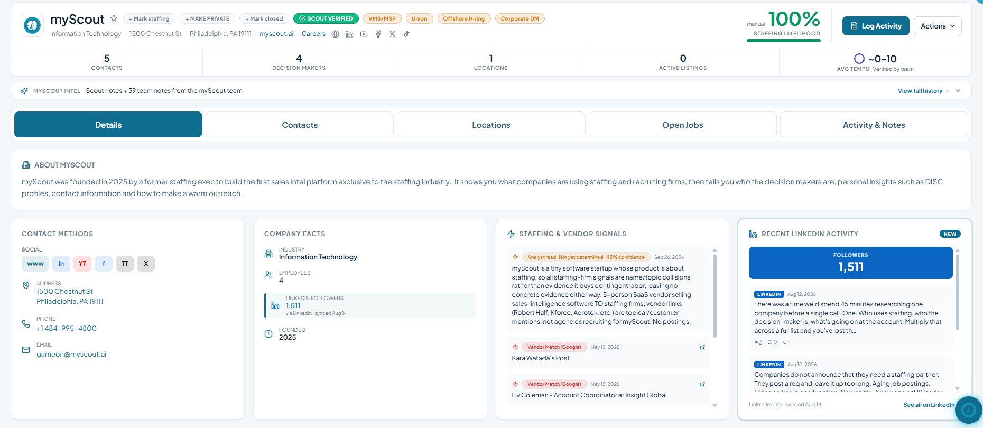983x428 pixels.
Task: Open the Actions dropdown
Action: pos(938,26)
